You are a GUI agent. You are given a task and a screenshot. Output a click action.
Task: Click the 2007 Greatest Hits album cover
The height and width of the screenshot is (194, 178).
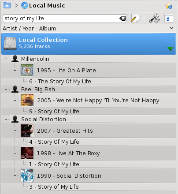pyautogui.click(x=27, y=131)
